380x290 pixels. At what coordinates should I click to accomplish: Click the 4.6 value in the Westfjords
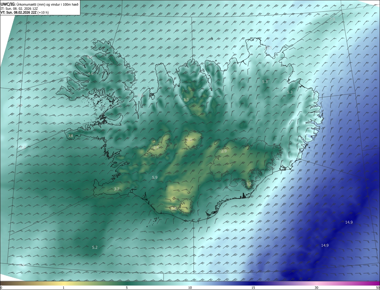[91, 74]
